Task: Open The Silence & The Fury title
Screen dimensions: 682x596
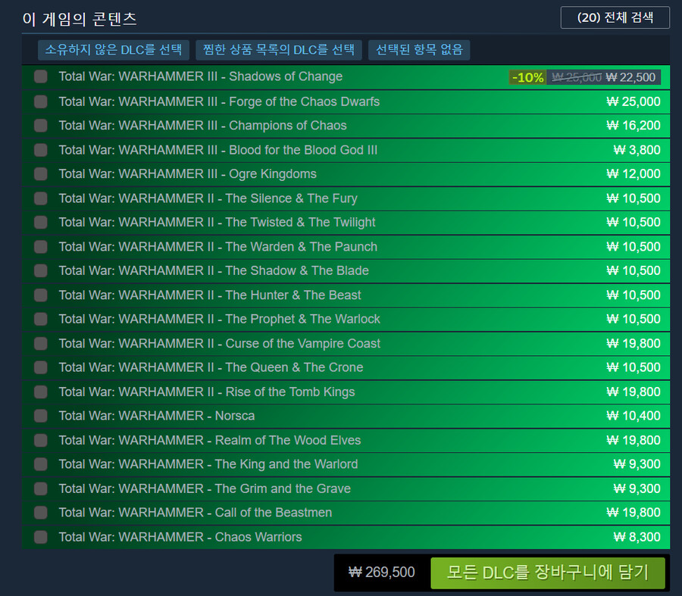Action: pos(208,198)
